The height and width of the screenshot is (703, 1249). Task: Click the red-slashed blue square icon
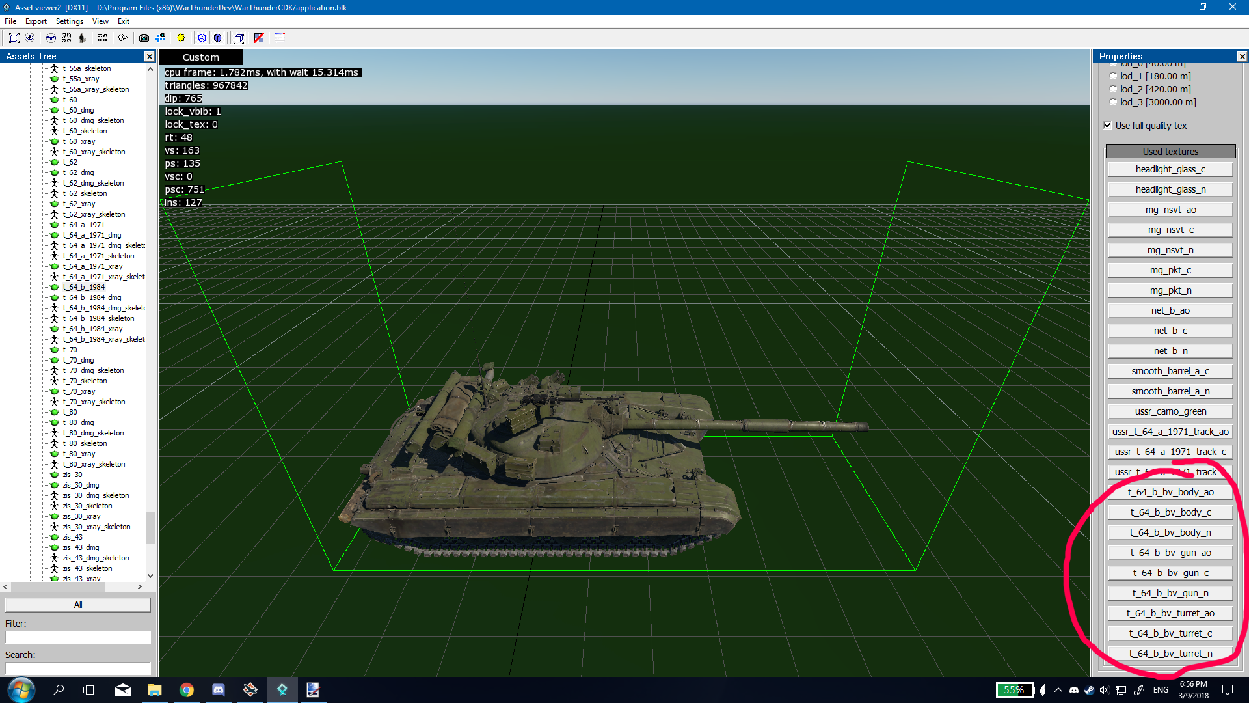259,38
